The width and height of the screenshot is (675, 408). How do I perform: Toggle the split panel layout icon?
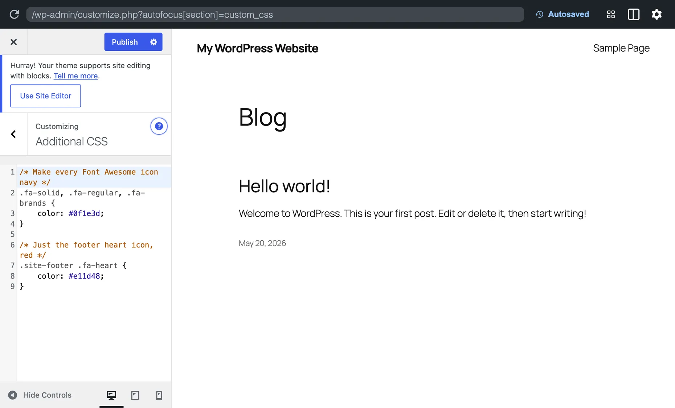click(x=634, y=15)
